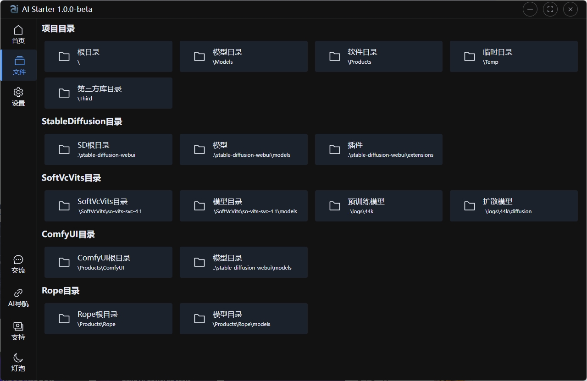Open the 临时目录 \Temp folder

(x=514, y=56)
